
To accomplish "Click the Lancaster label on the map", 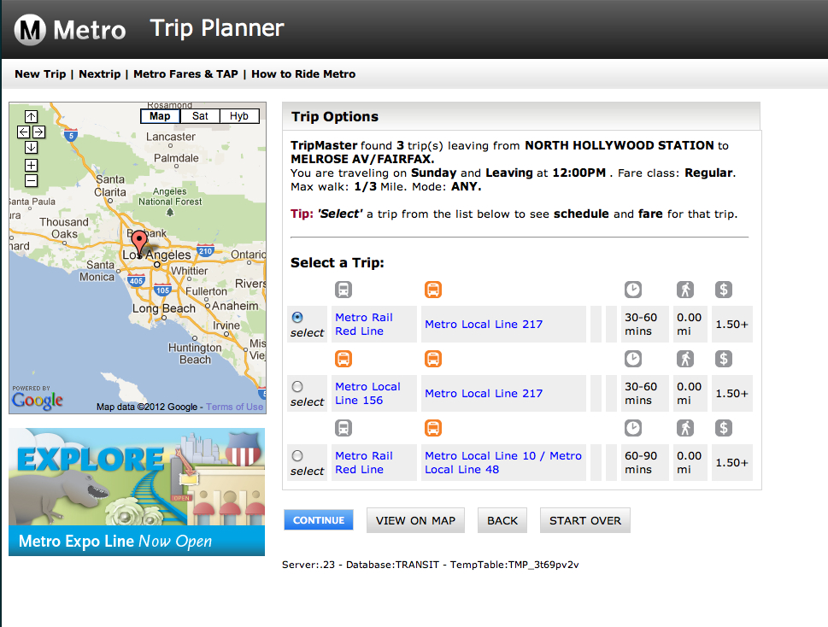I will pyautogui.click(x=171, y=137).
